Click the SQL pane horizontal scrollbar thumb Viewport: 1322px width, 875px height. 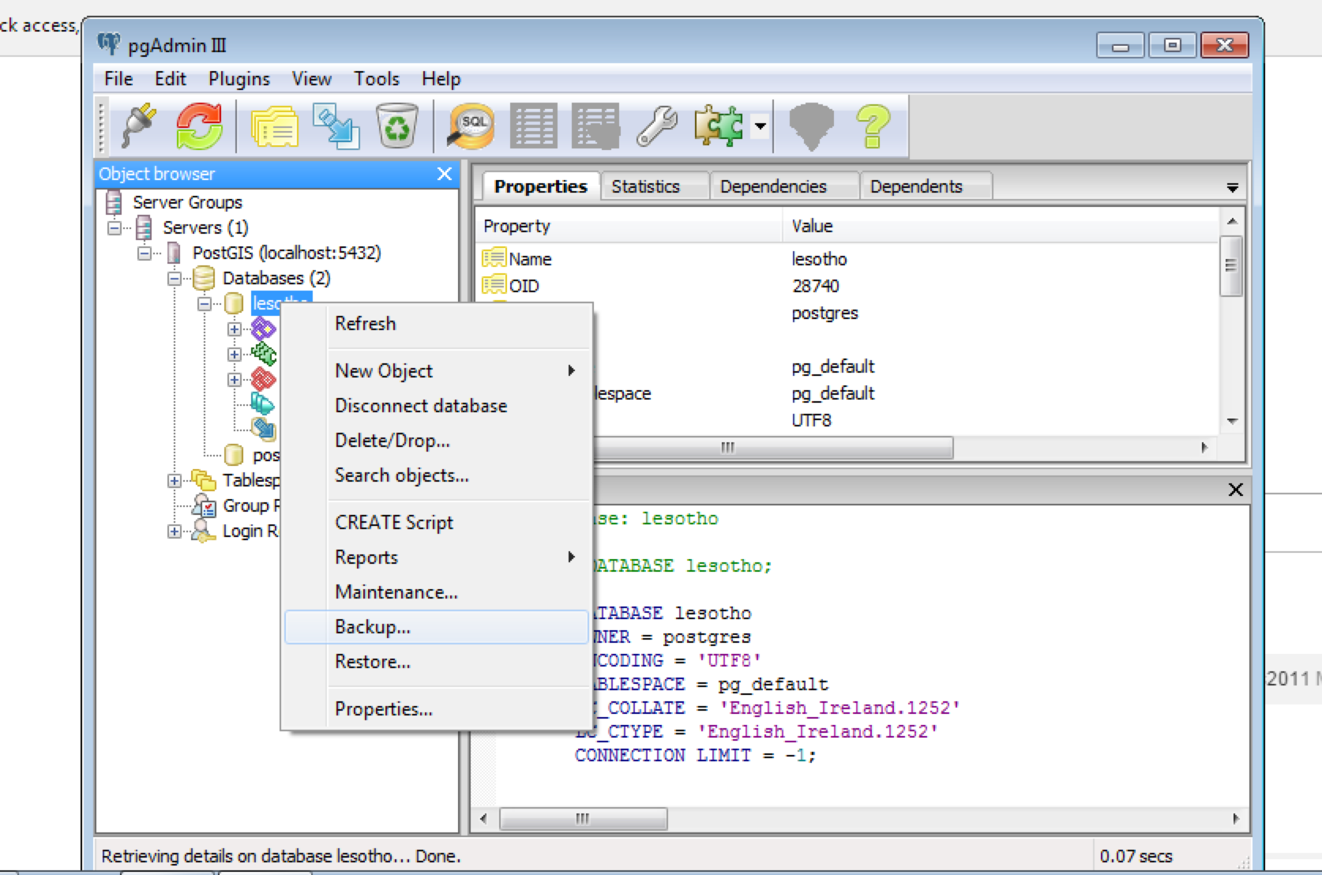coord(584,819)
